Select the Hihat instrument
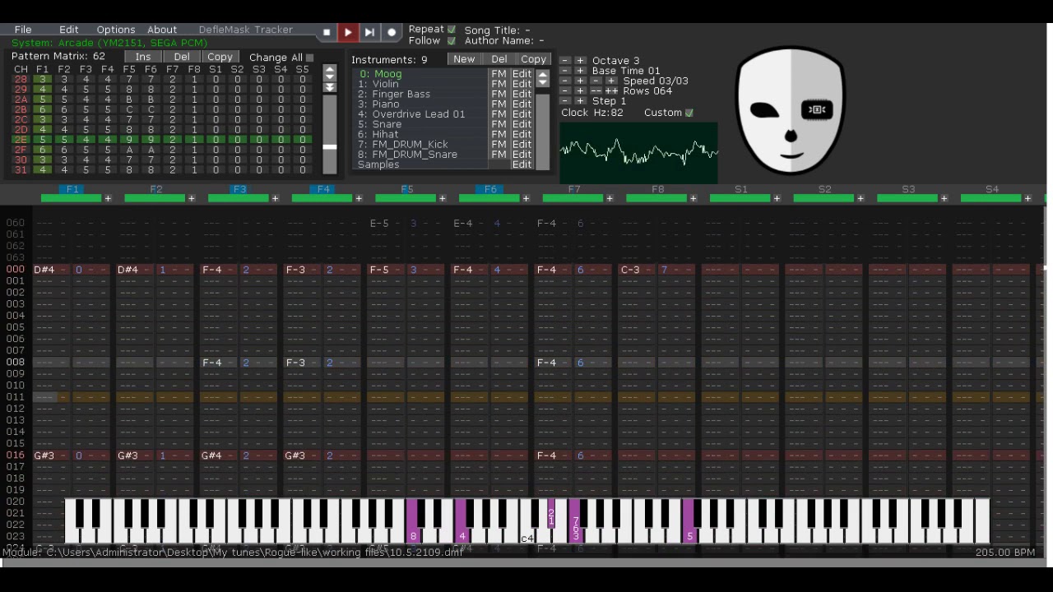The height and width of the screenshot is (592, 1053). coord(421,134)
